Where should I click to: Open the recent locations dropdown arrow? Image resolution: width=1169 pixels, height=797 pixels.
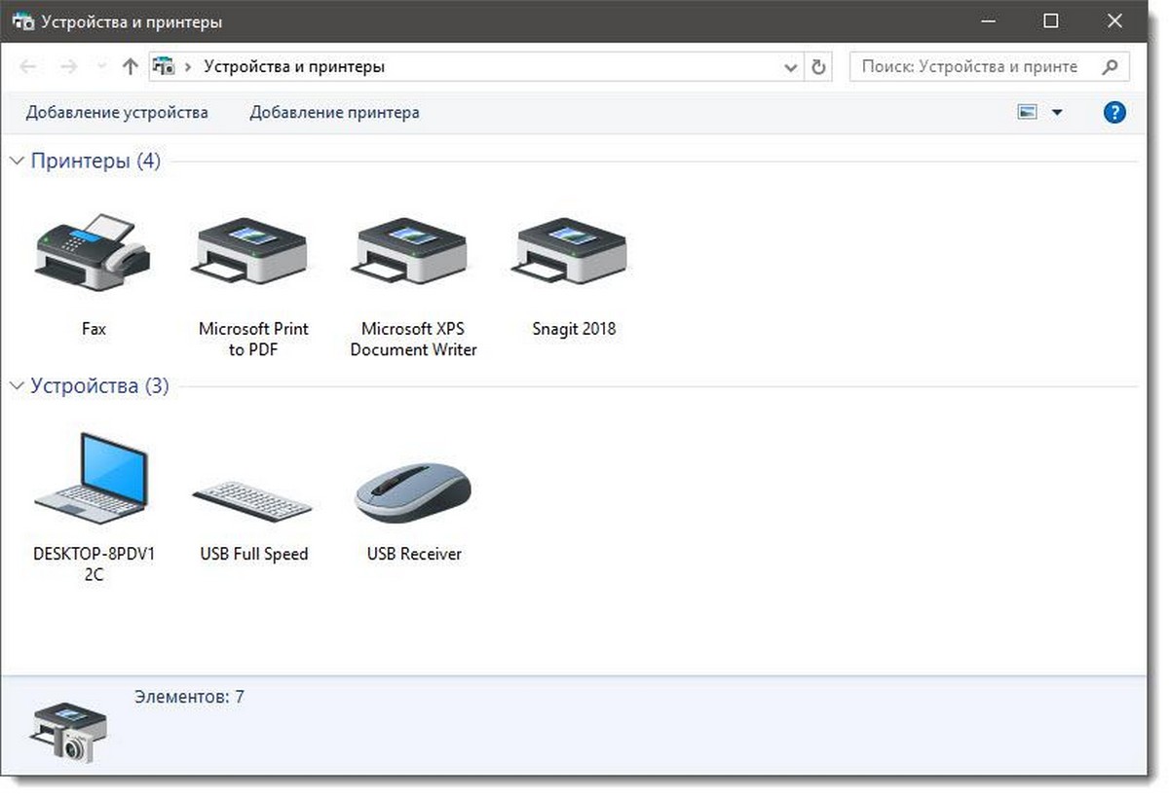click(102, 67)
